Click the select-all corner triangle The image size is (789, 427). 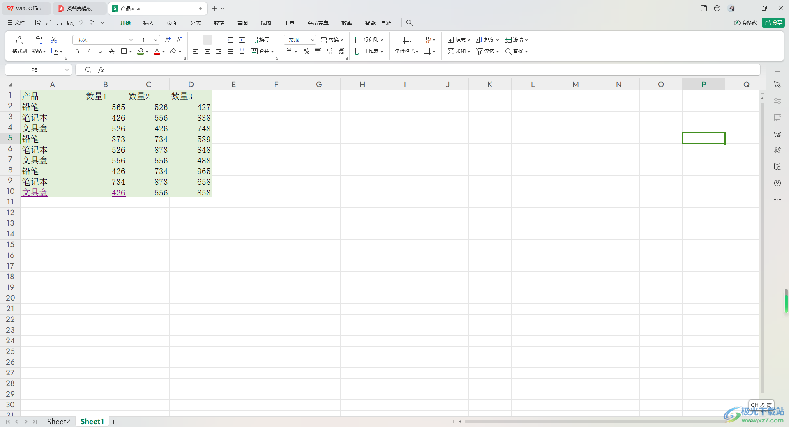point(10,85)
